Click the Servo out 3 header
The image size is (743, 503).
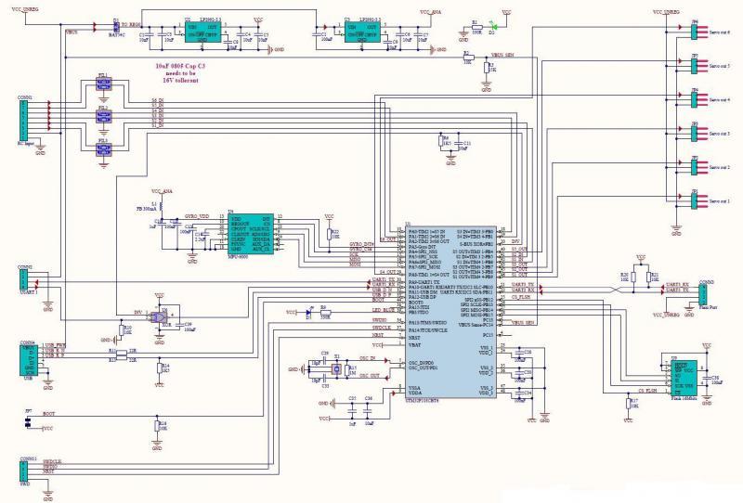[695, 133]
